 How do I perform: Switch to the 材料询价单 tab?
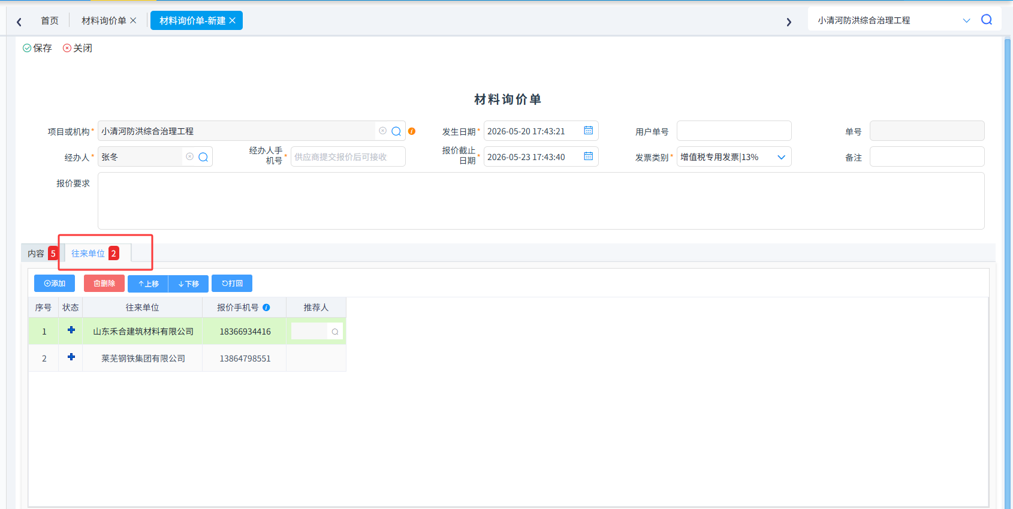(104, 20)
